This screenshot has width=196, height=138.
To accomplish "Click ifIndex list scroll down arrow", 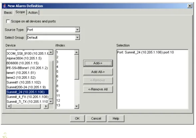I will pos(77,106).
